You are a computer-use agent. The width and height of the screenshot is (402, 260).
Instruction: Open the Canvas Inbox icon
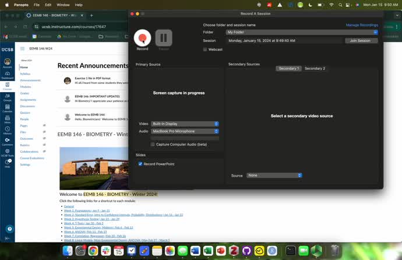pyautogui.click(x=7, y=121)
